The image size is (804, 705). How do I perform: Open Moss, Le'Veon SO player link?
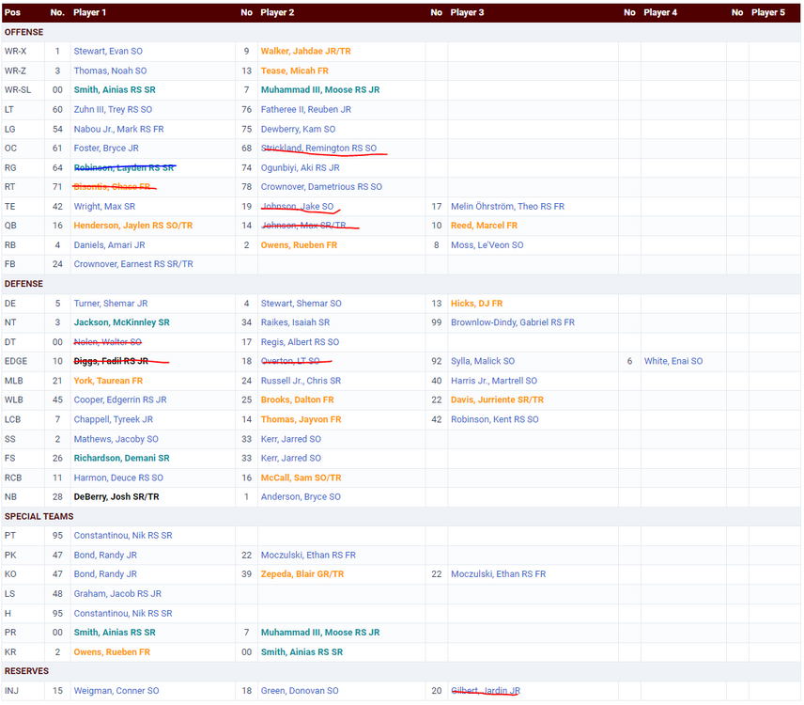487,245
